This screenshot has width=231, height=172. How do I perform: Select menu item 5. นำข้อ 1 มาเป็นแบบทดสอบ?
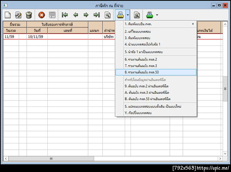point(156,52)
